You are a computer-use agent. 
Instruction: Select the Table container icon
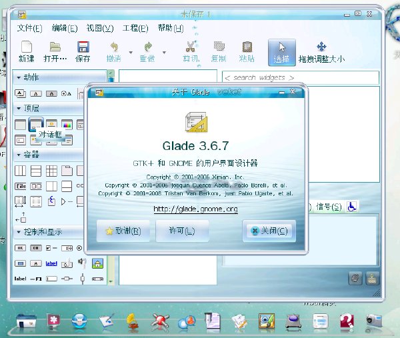pos(51,171)
